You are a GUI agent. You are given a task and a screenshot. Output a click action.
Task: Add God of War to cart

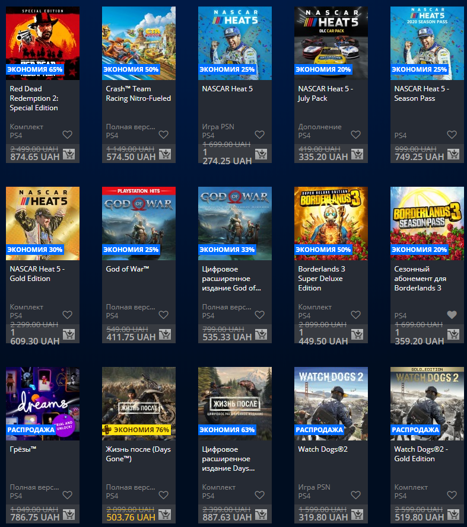pos(164,334)
